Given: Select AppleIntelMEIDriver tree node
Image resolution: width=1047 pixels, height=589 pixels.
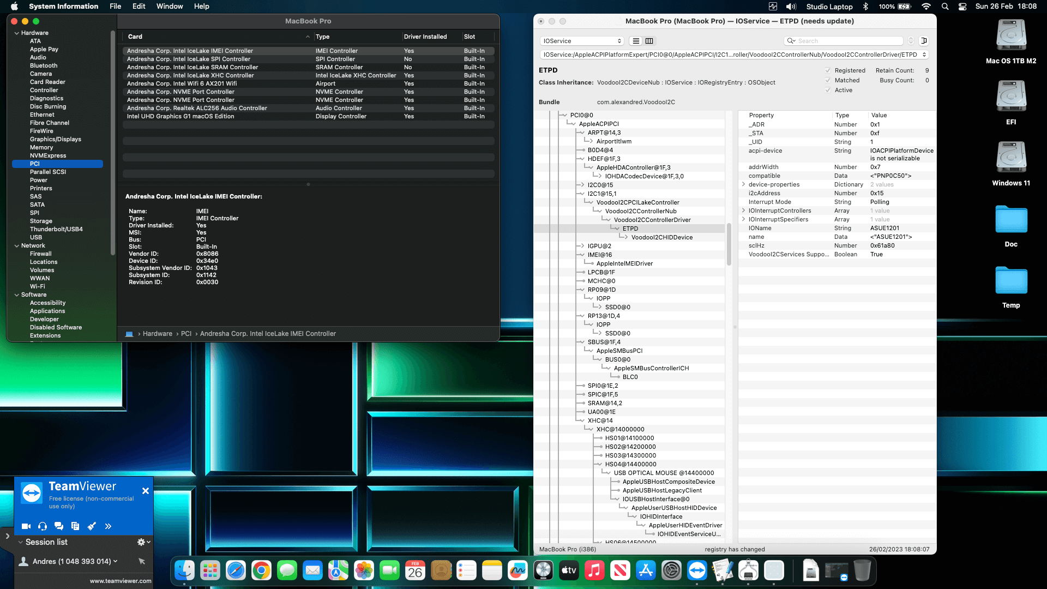Looking at the screenshot, I should pos(624,263).
